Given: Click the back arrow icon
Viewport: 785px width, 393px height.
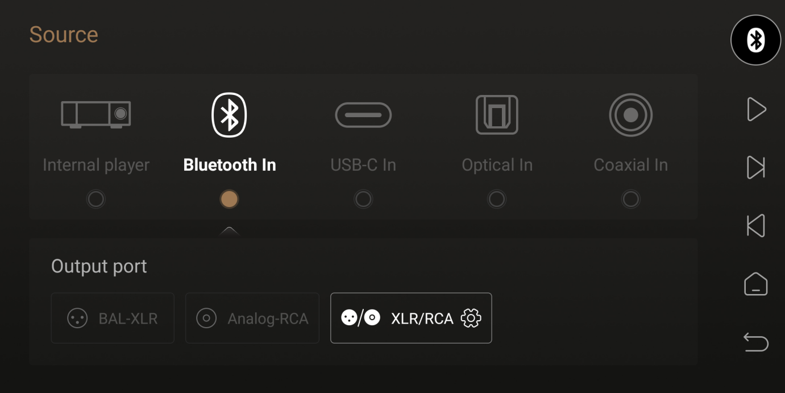Looking at the screenshot, I should [755, 342].
